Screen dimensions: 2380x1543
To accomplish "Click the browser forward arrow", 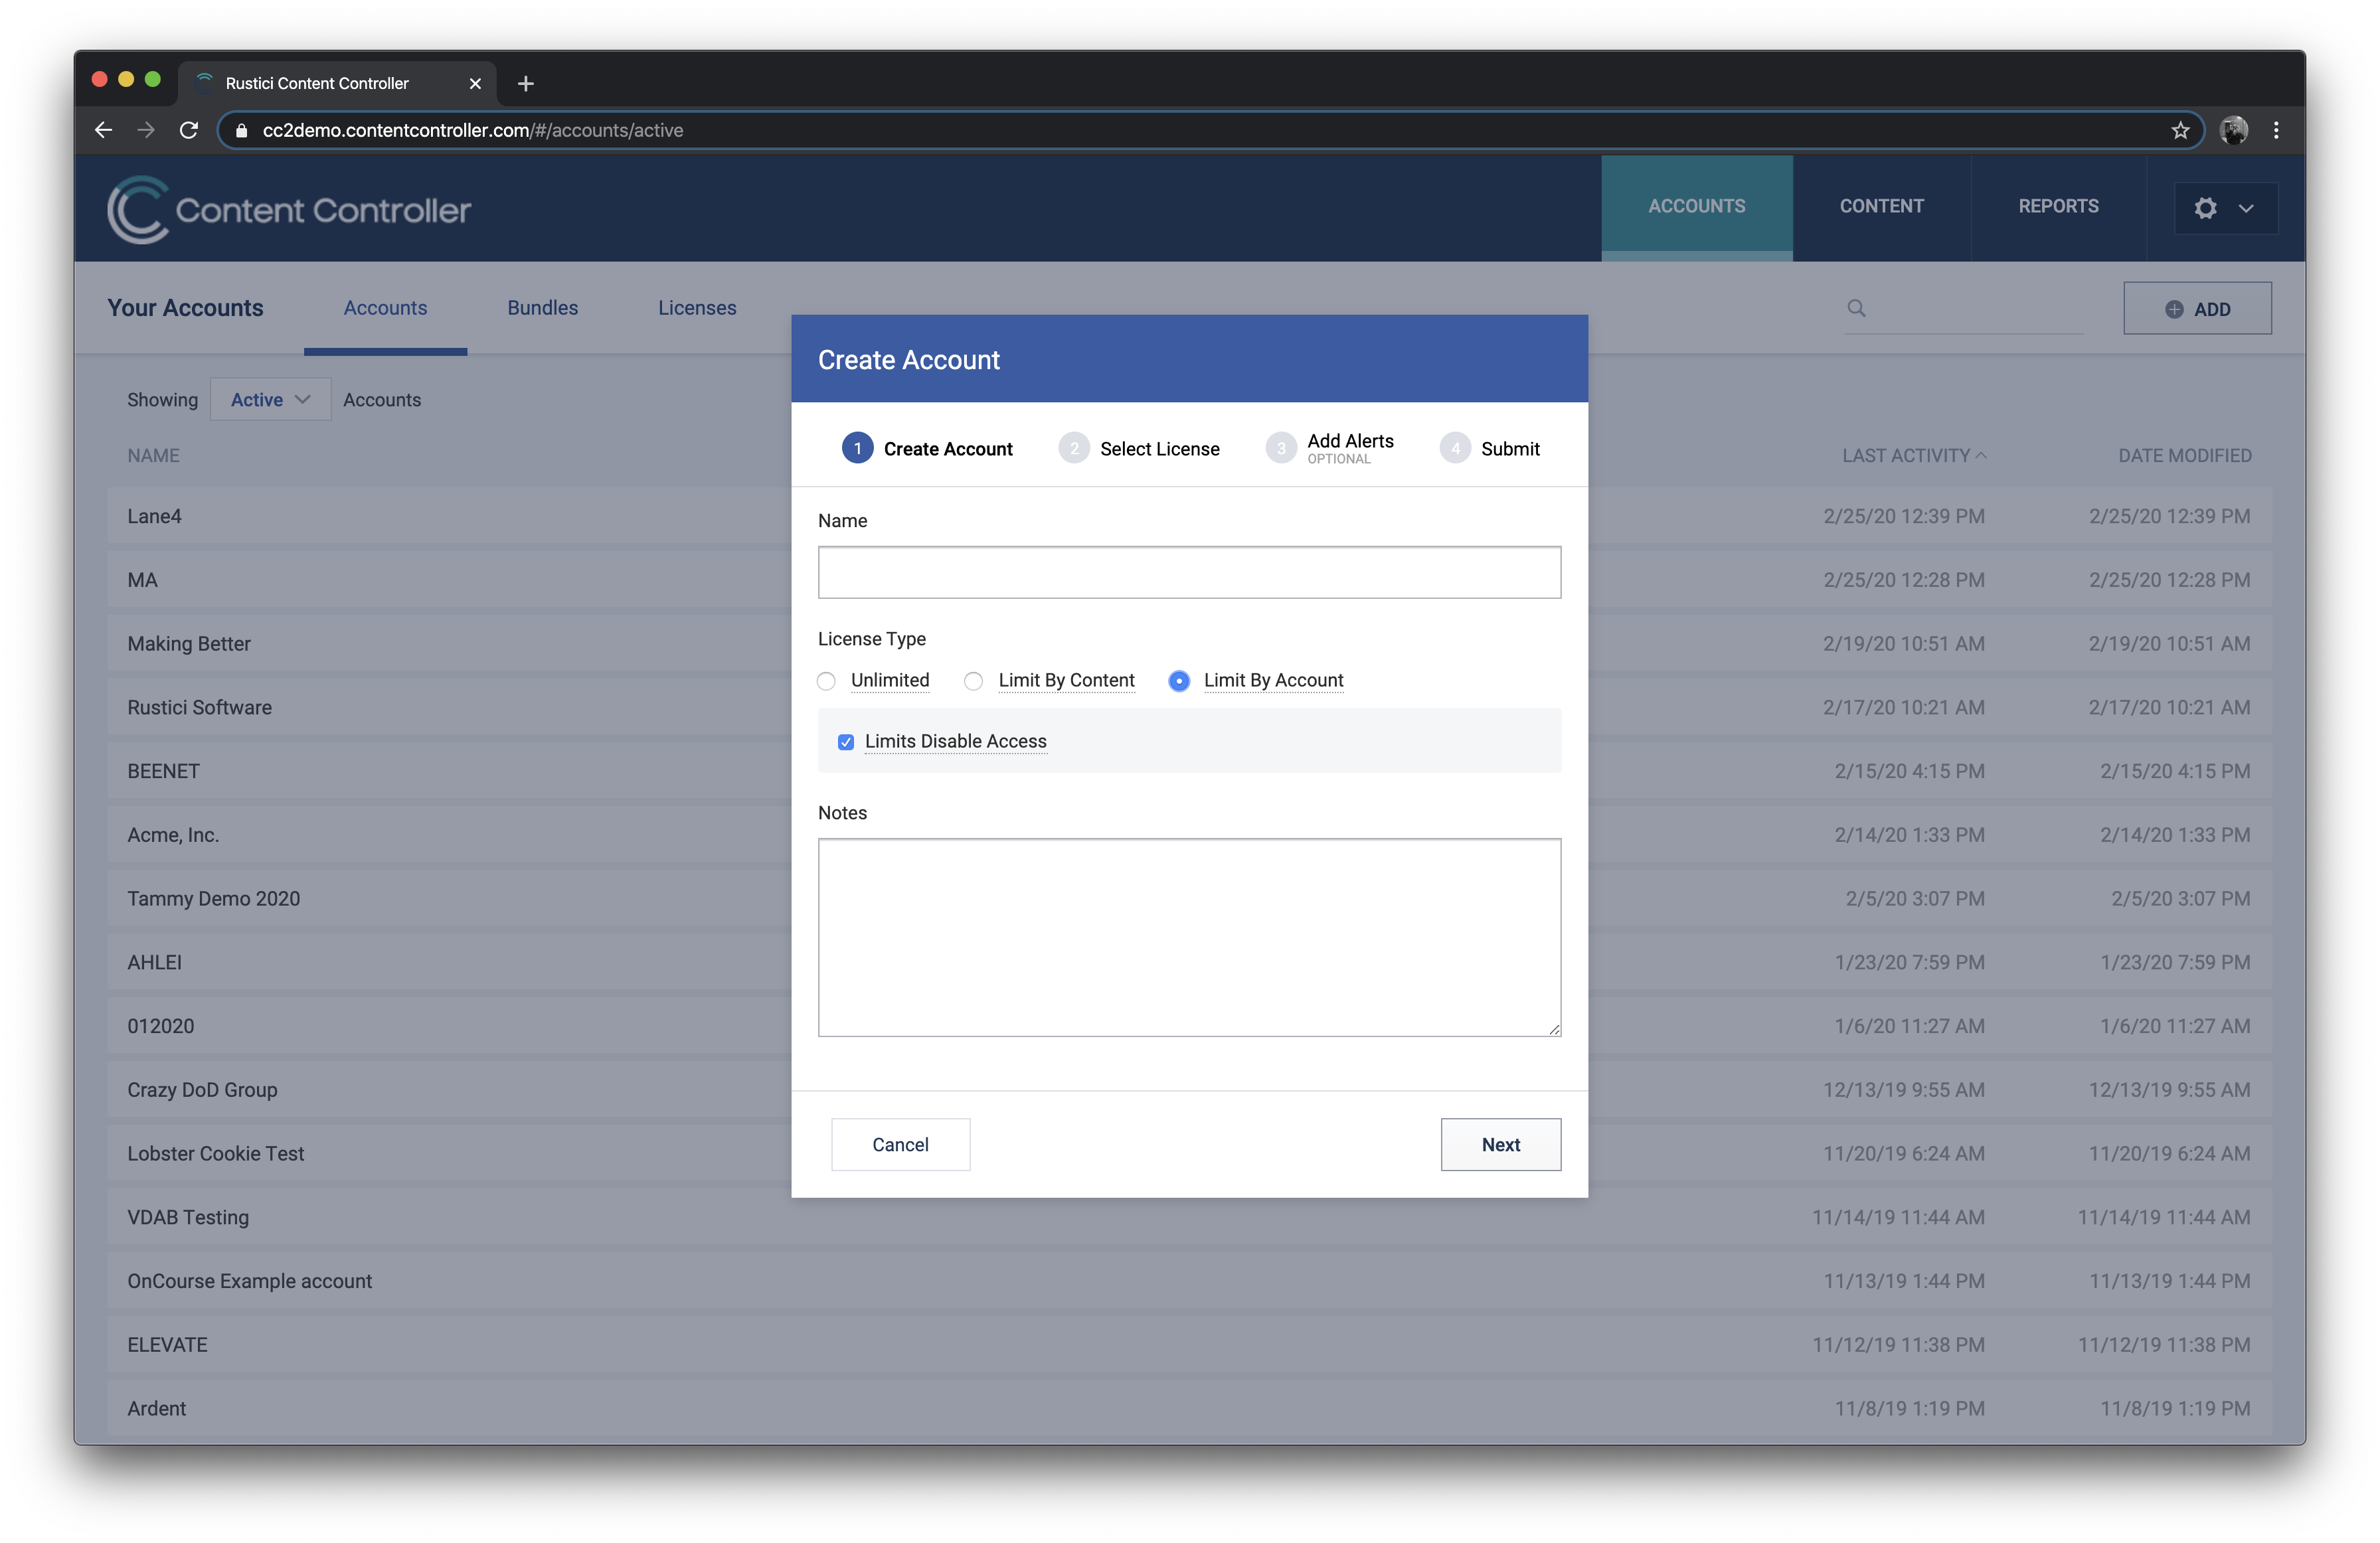I will pos(146,130).
